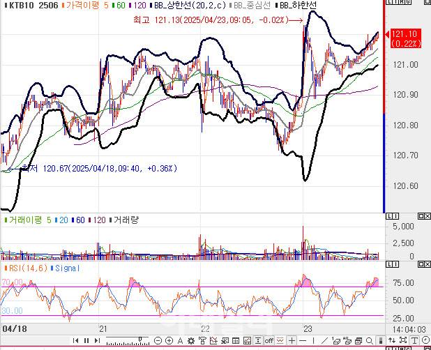Open the chart format paint tool icon
This screenshot has width=431, height=350.
coord(202,341)
